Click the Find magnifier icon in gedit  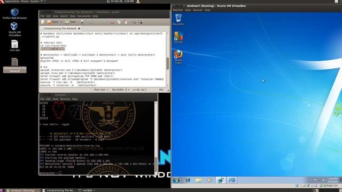[x=134, y=22]
